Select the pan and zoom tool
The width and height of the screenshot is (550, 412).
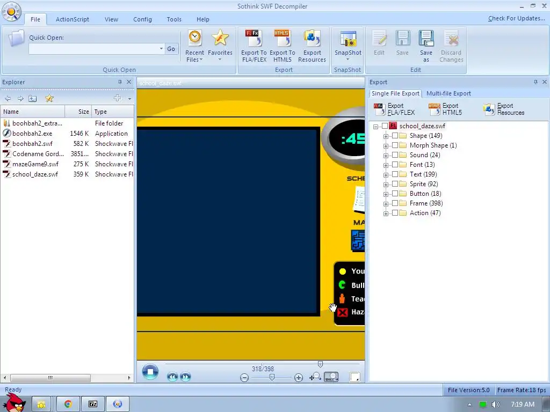315,377
